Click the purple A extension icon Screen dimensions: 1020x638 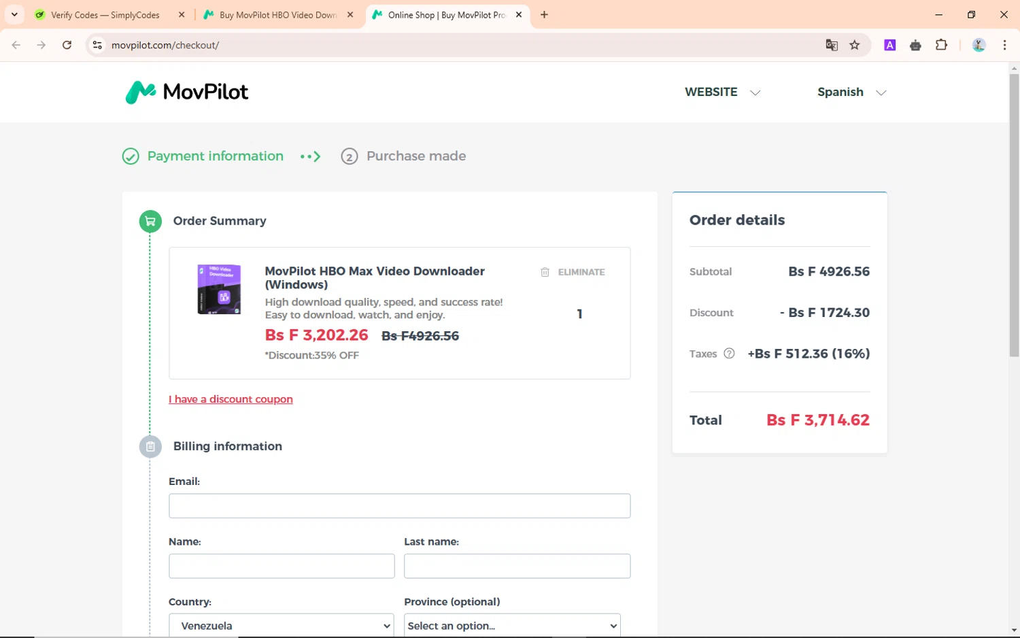click(889, 45)
